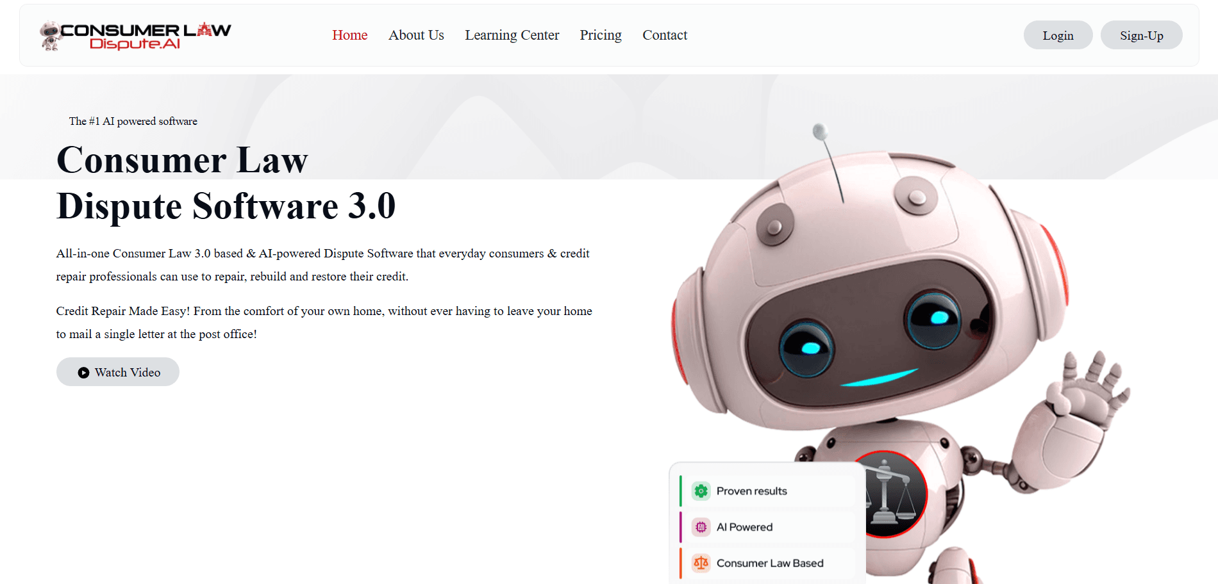Open the Learning Center menu item
Viewport: 1218px width, 584px height.
click(512, 35)
